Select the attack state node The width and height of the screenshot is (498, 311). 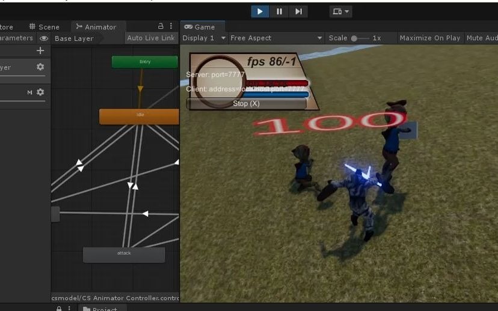(124, 254)
